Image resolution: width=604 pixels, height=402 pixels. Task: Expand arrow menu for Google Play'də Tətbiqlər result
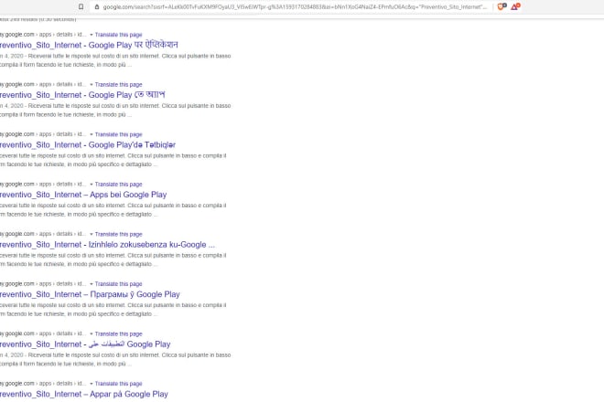(92, 134)
